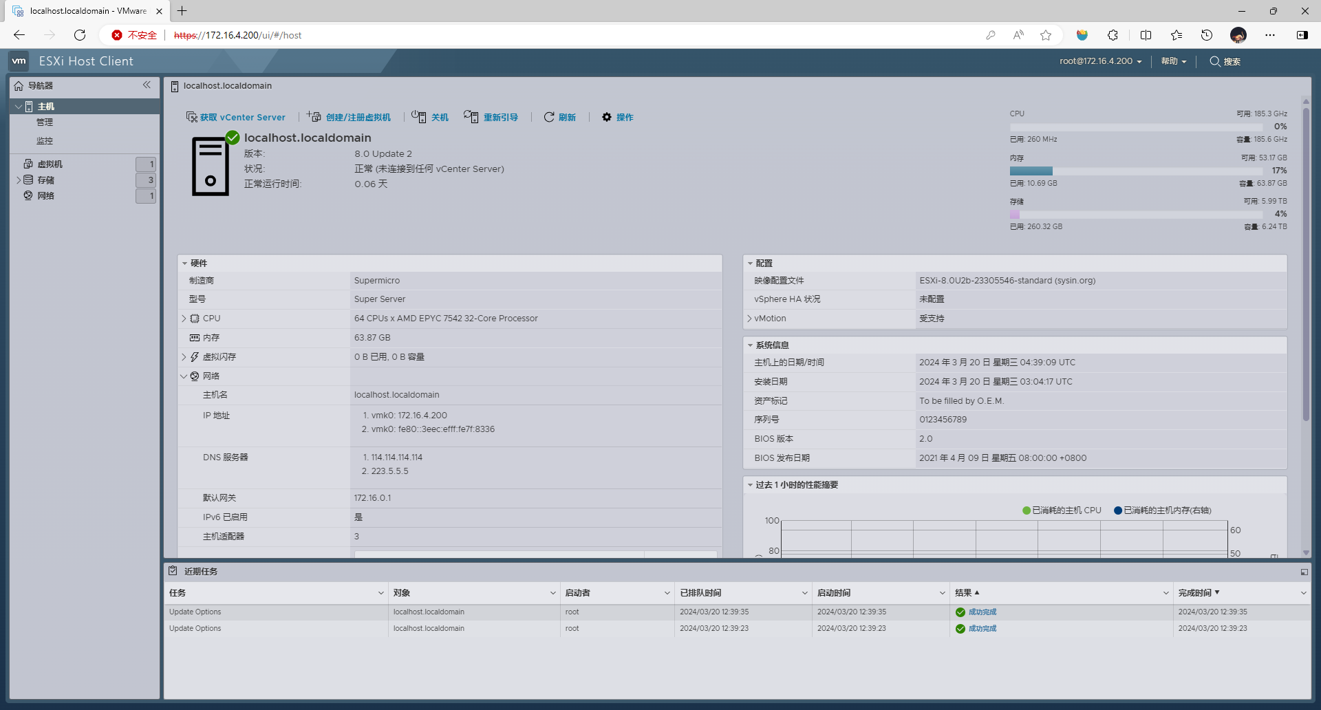Image resolution: width=1321 pixels, height=710 pixels.
Task: Open browser extensions puzzle icon
Action: [x=1113, y=35]
